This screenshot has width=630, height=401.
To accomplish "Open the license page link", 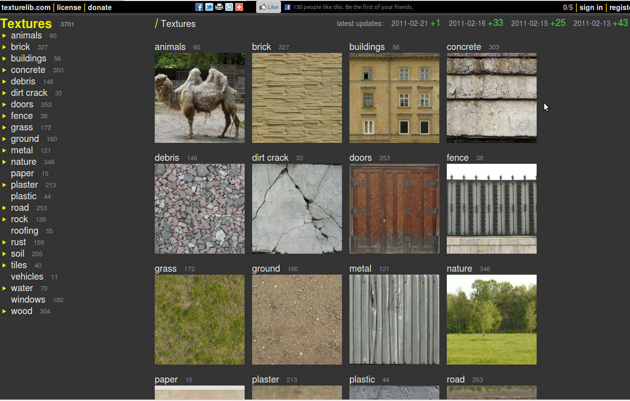I will 69,7.
